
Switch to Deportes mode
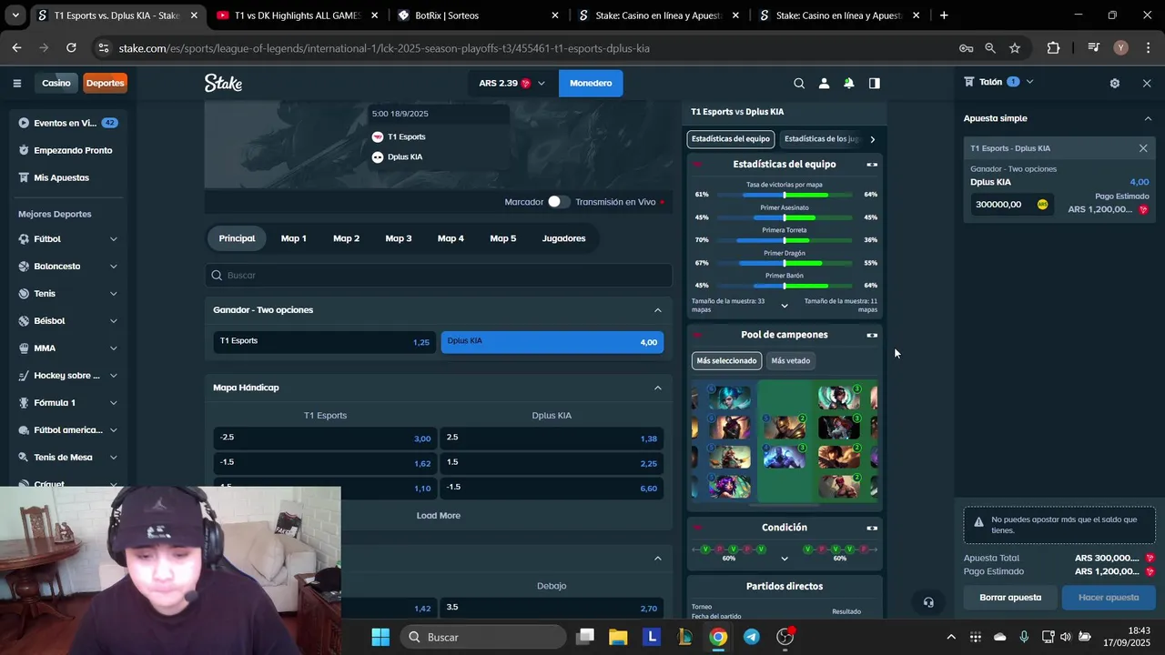coord(105,83)
